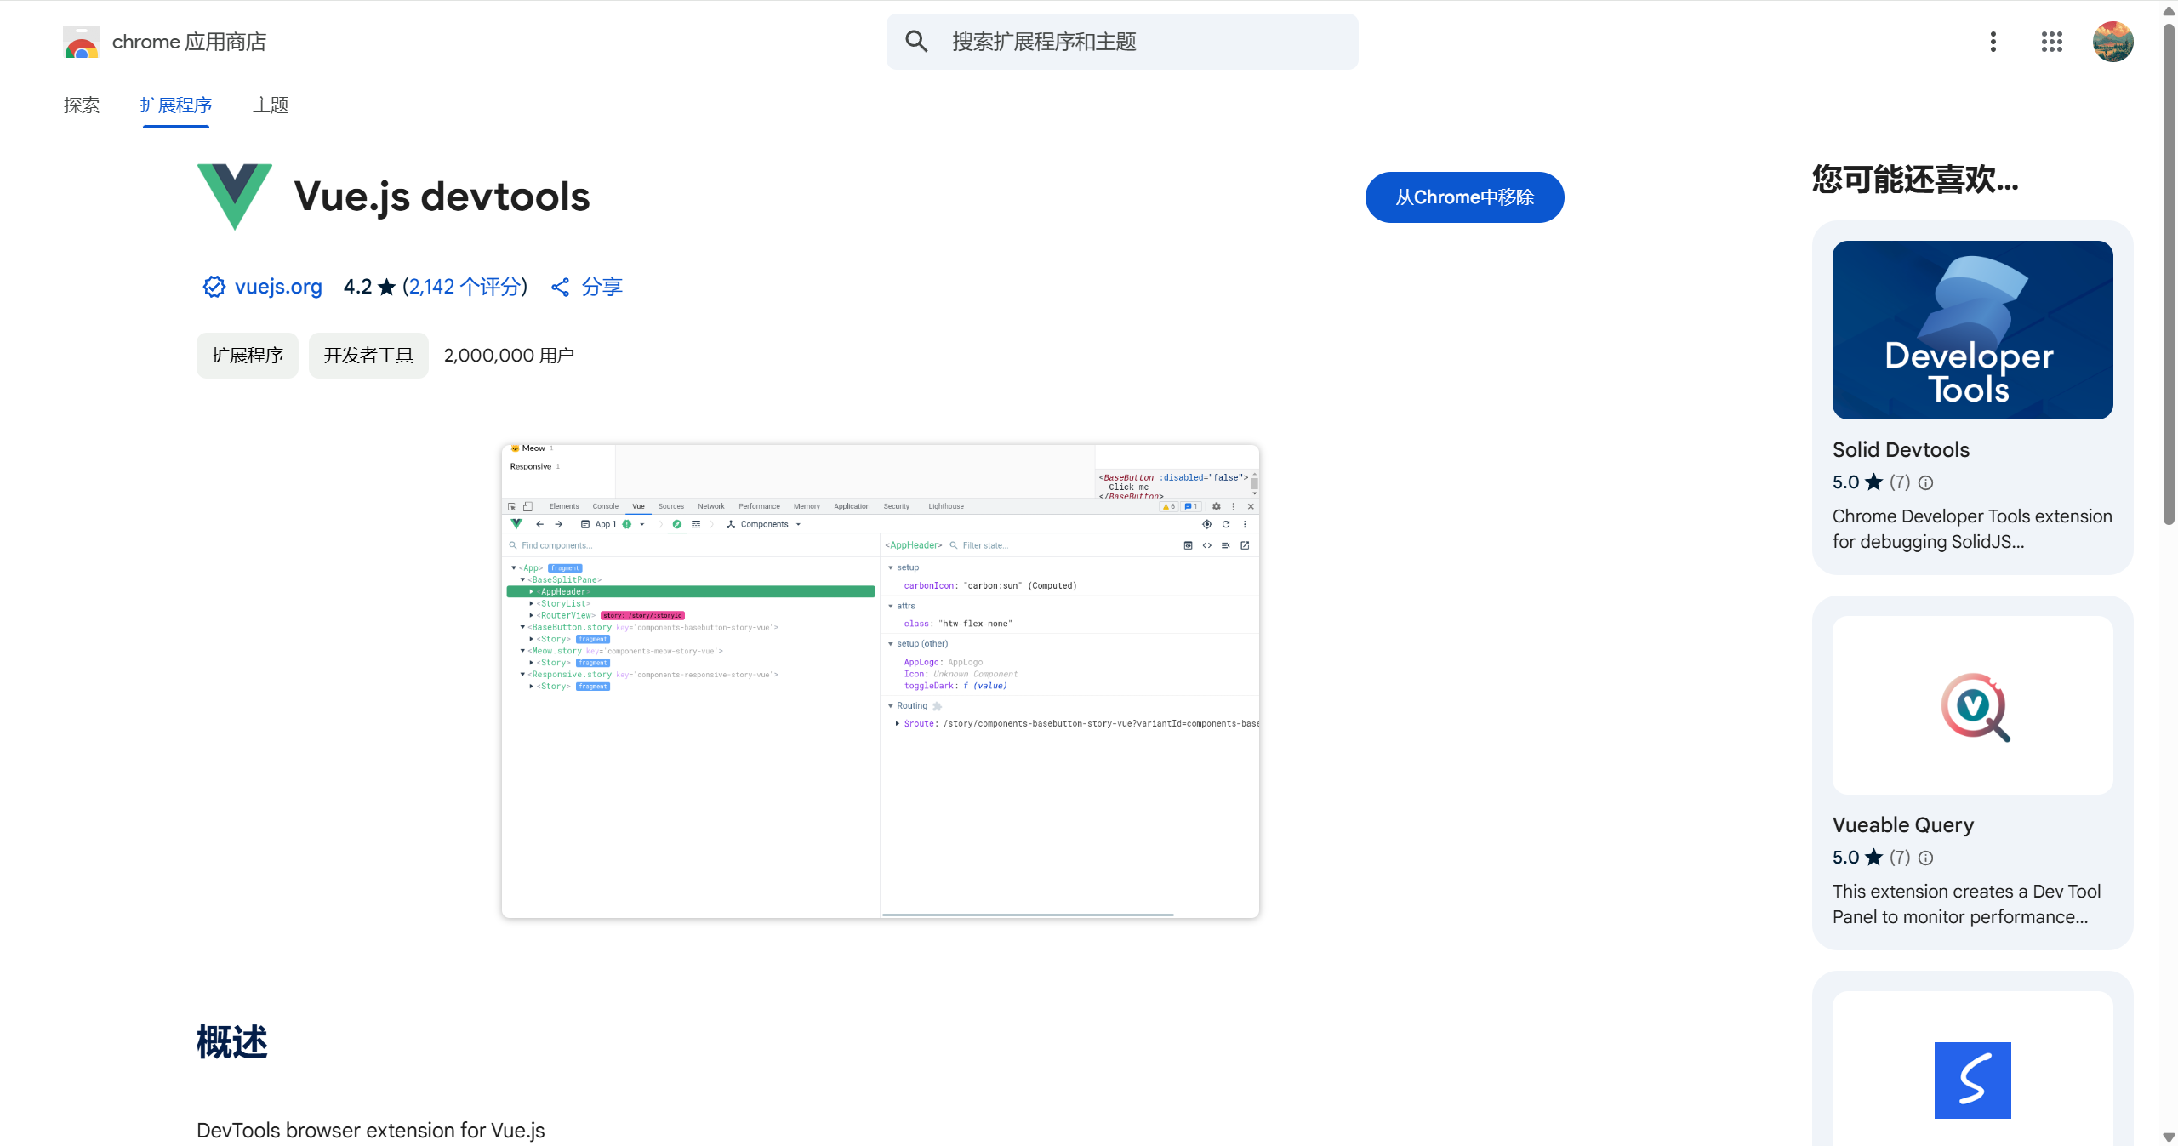Click the scrollbar down arrow
The width and height of the screenshot is (2178, 1146).
[2169, 1137]
